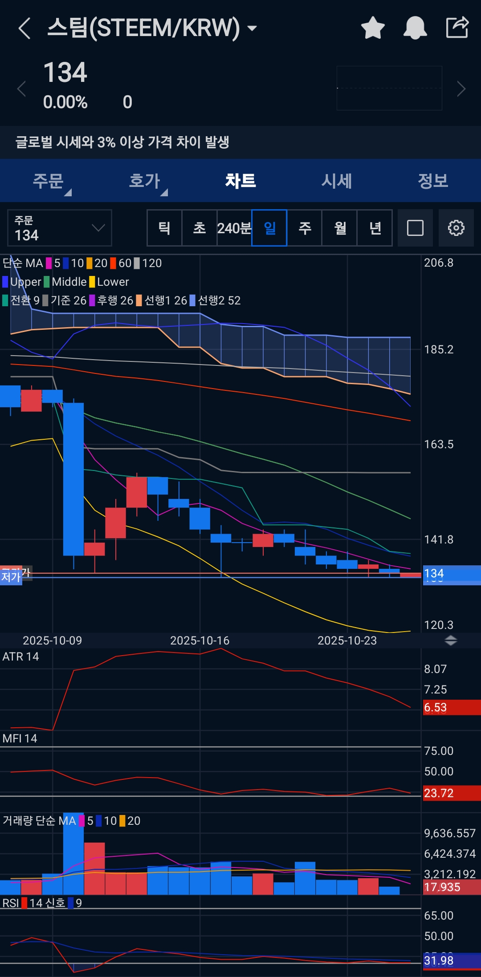481x977 pixels.
Task: Tap the 저가 low price marker label
Action: coord(11,577)
